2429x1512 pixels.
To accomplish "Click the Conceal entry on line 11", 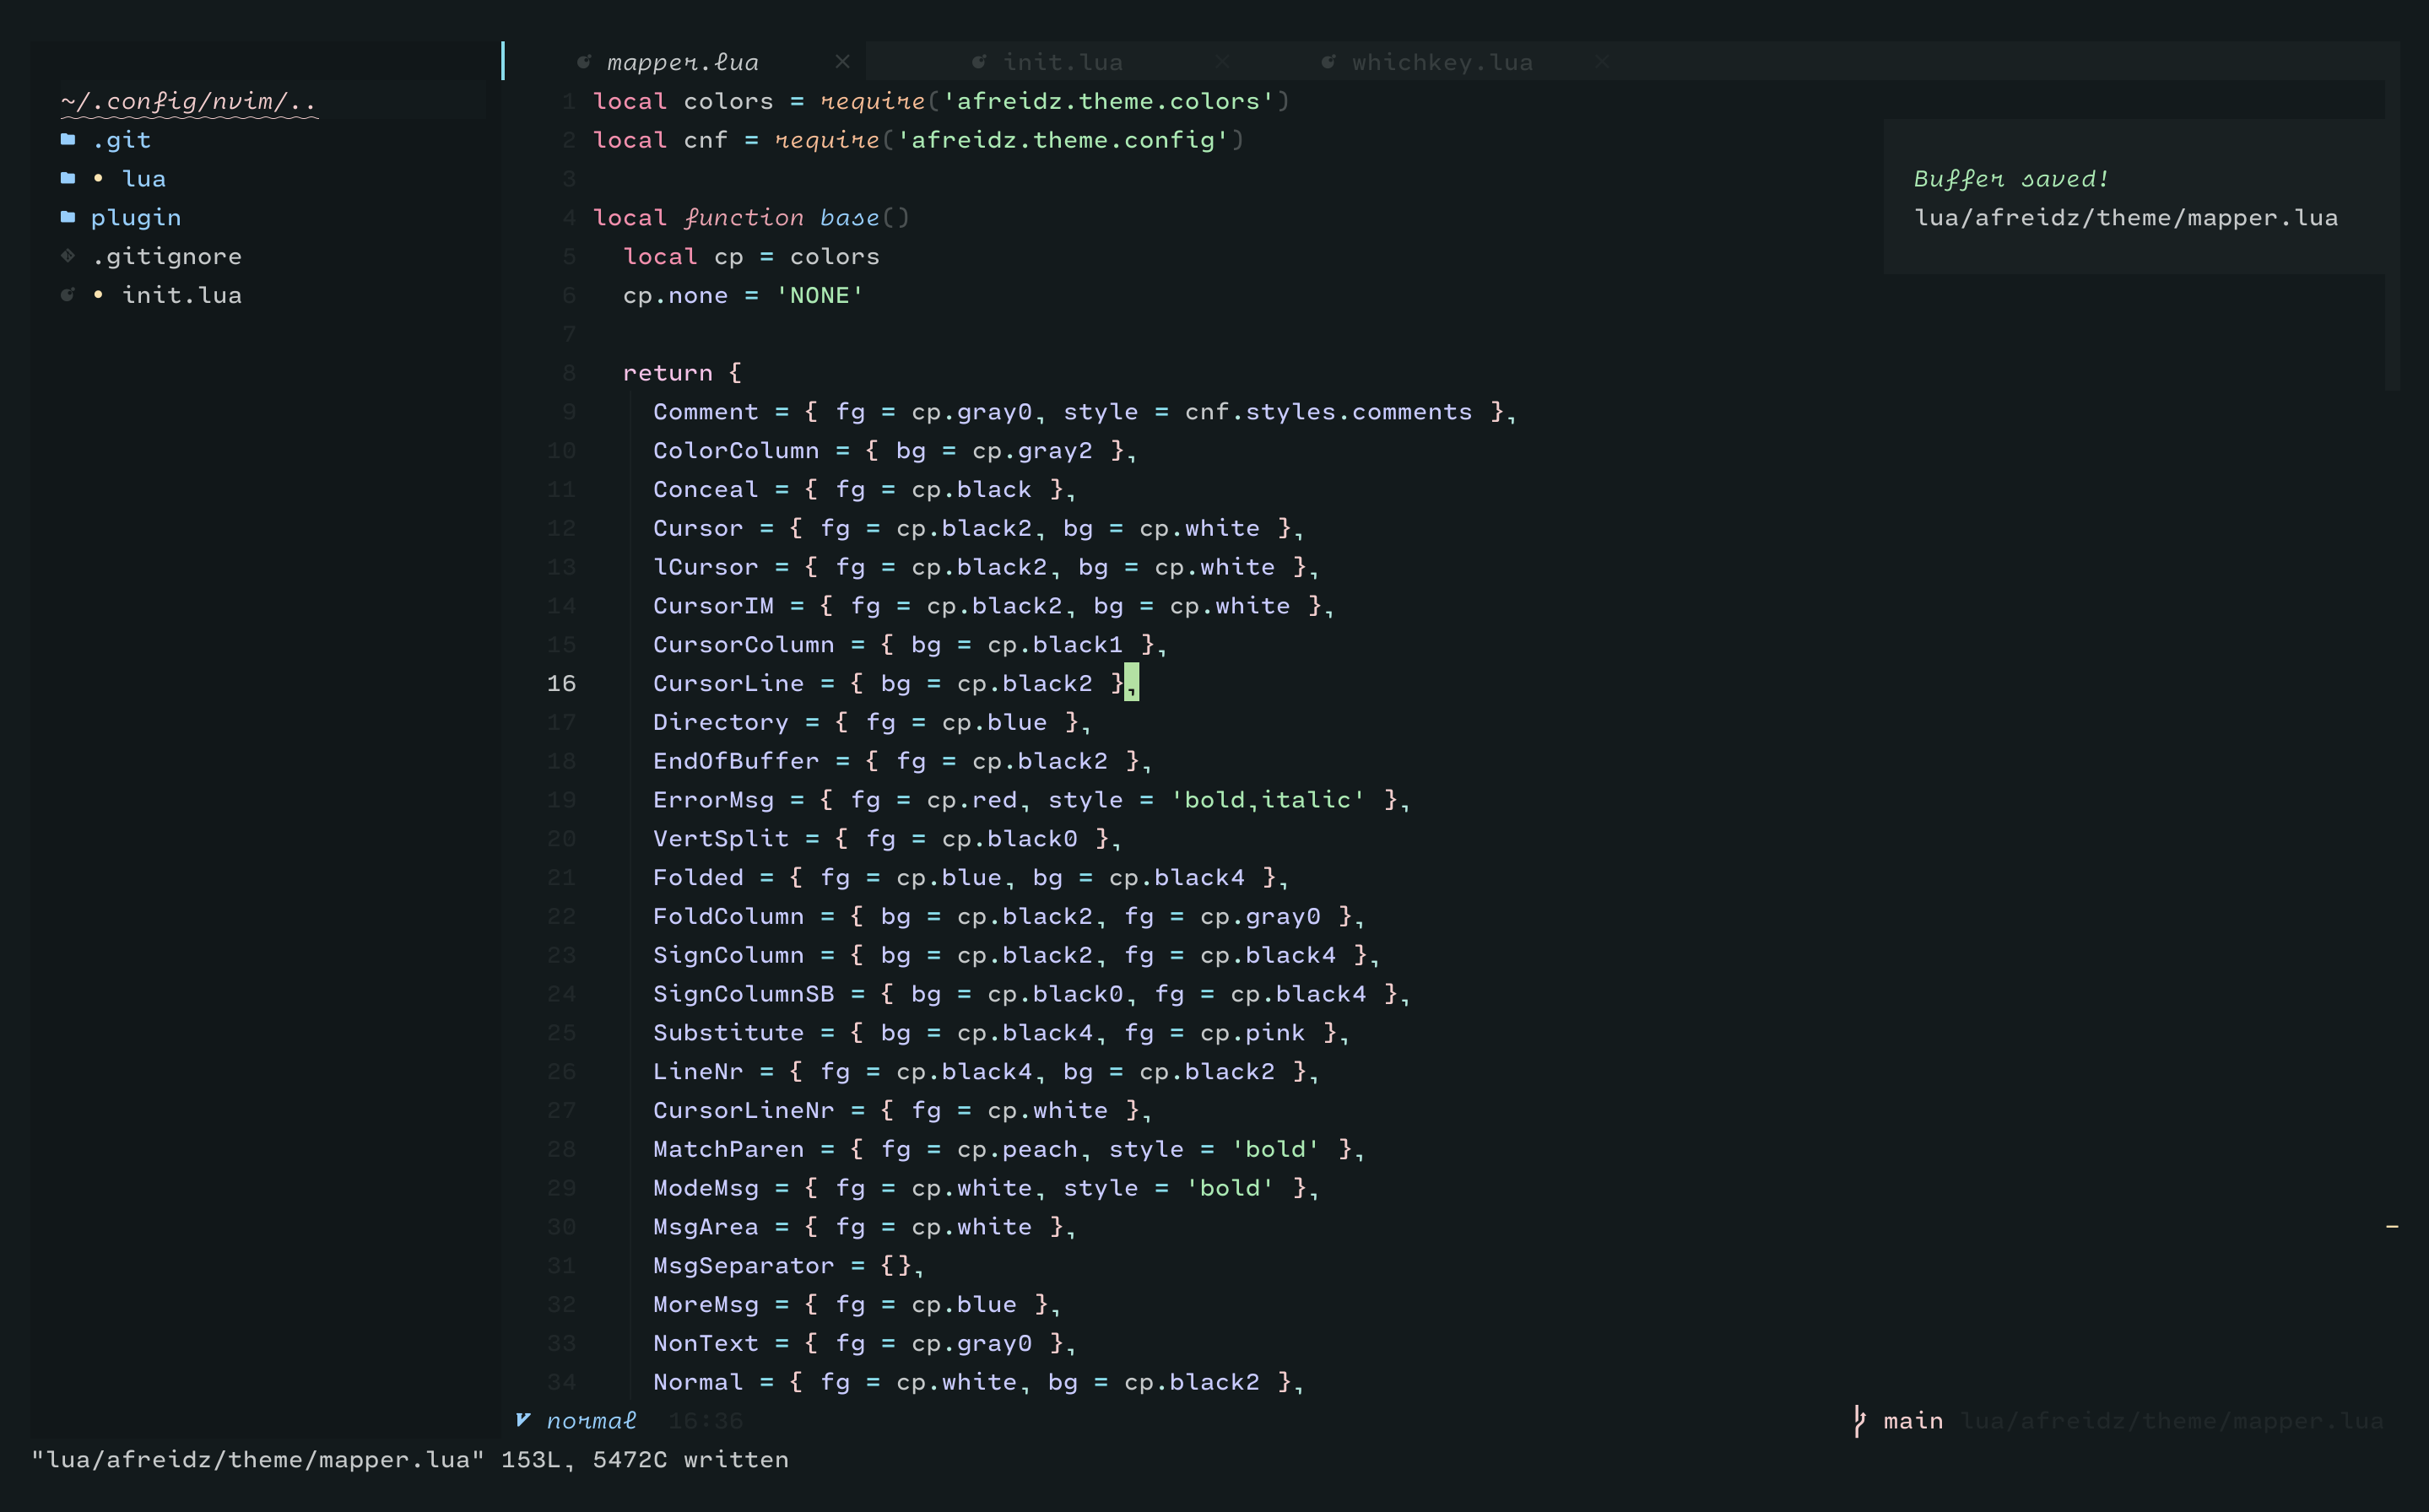I will (x=705, y=490).
